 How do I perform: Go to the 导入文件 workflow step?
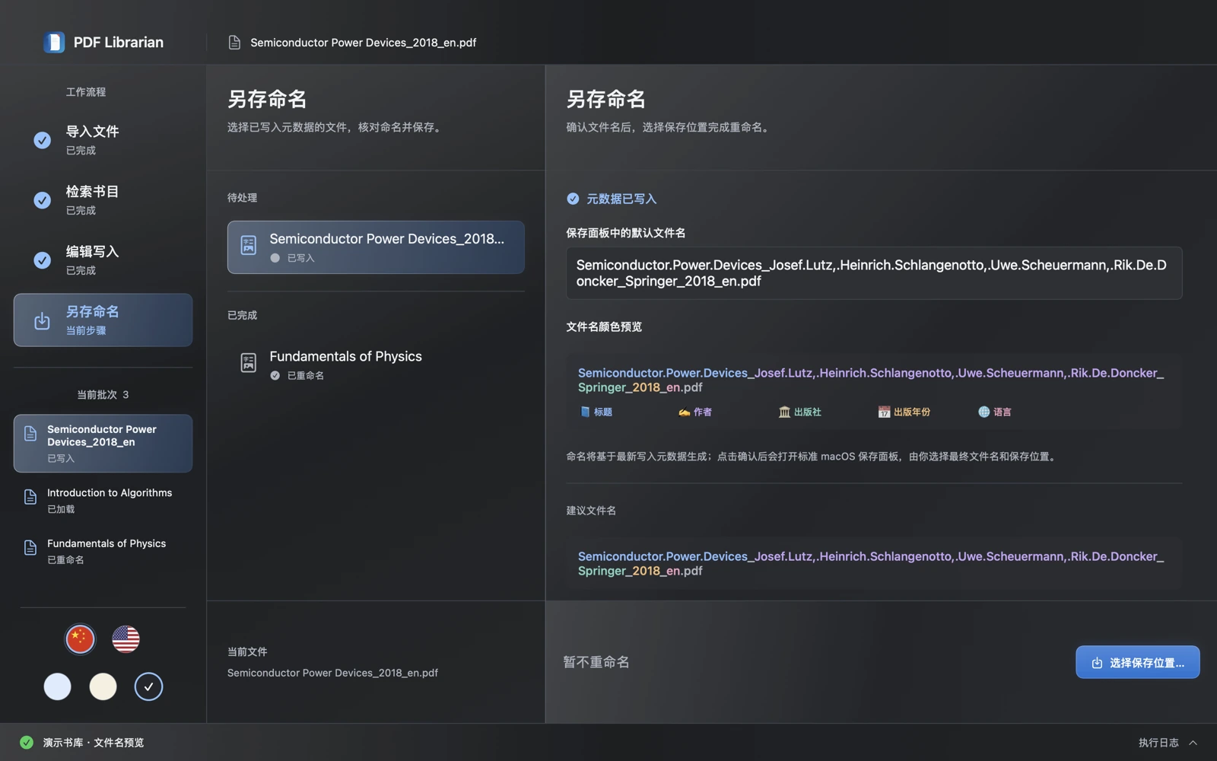tap(103, 140)
